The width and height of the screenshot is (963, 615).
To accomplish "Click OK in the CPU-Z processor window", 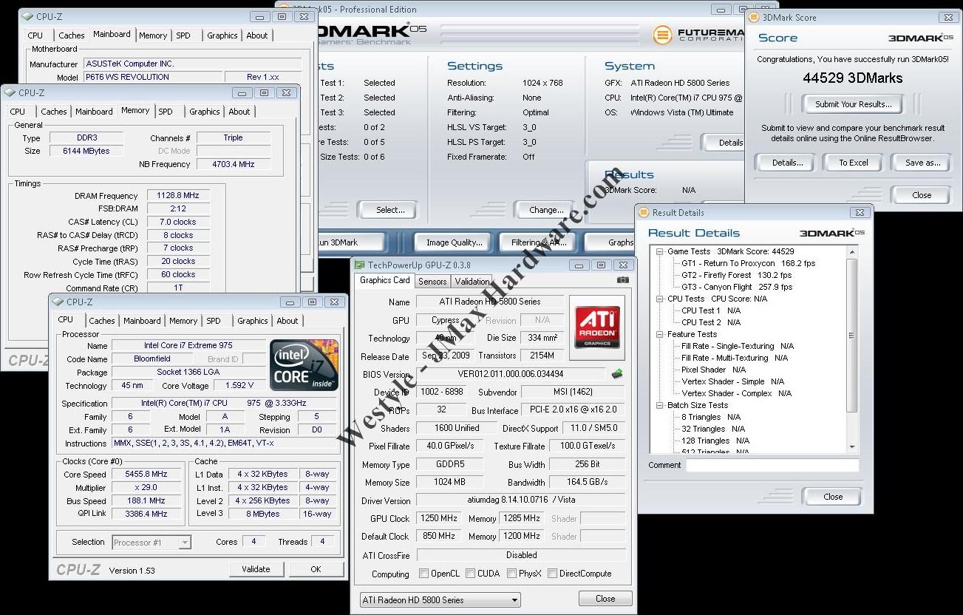I will click(316, 569).
